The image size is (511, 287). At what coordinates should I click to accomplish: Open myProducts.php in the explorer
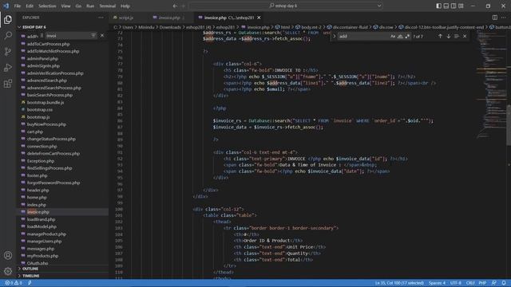coord(42,256)
